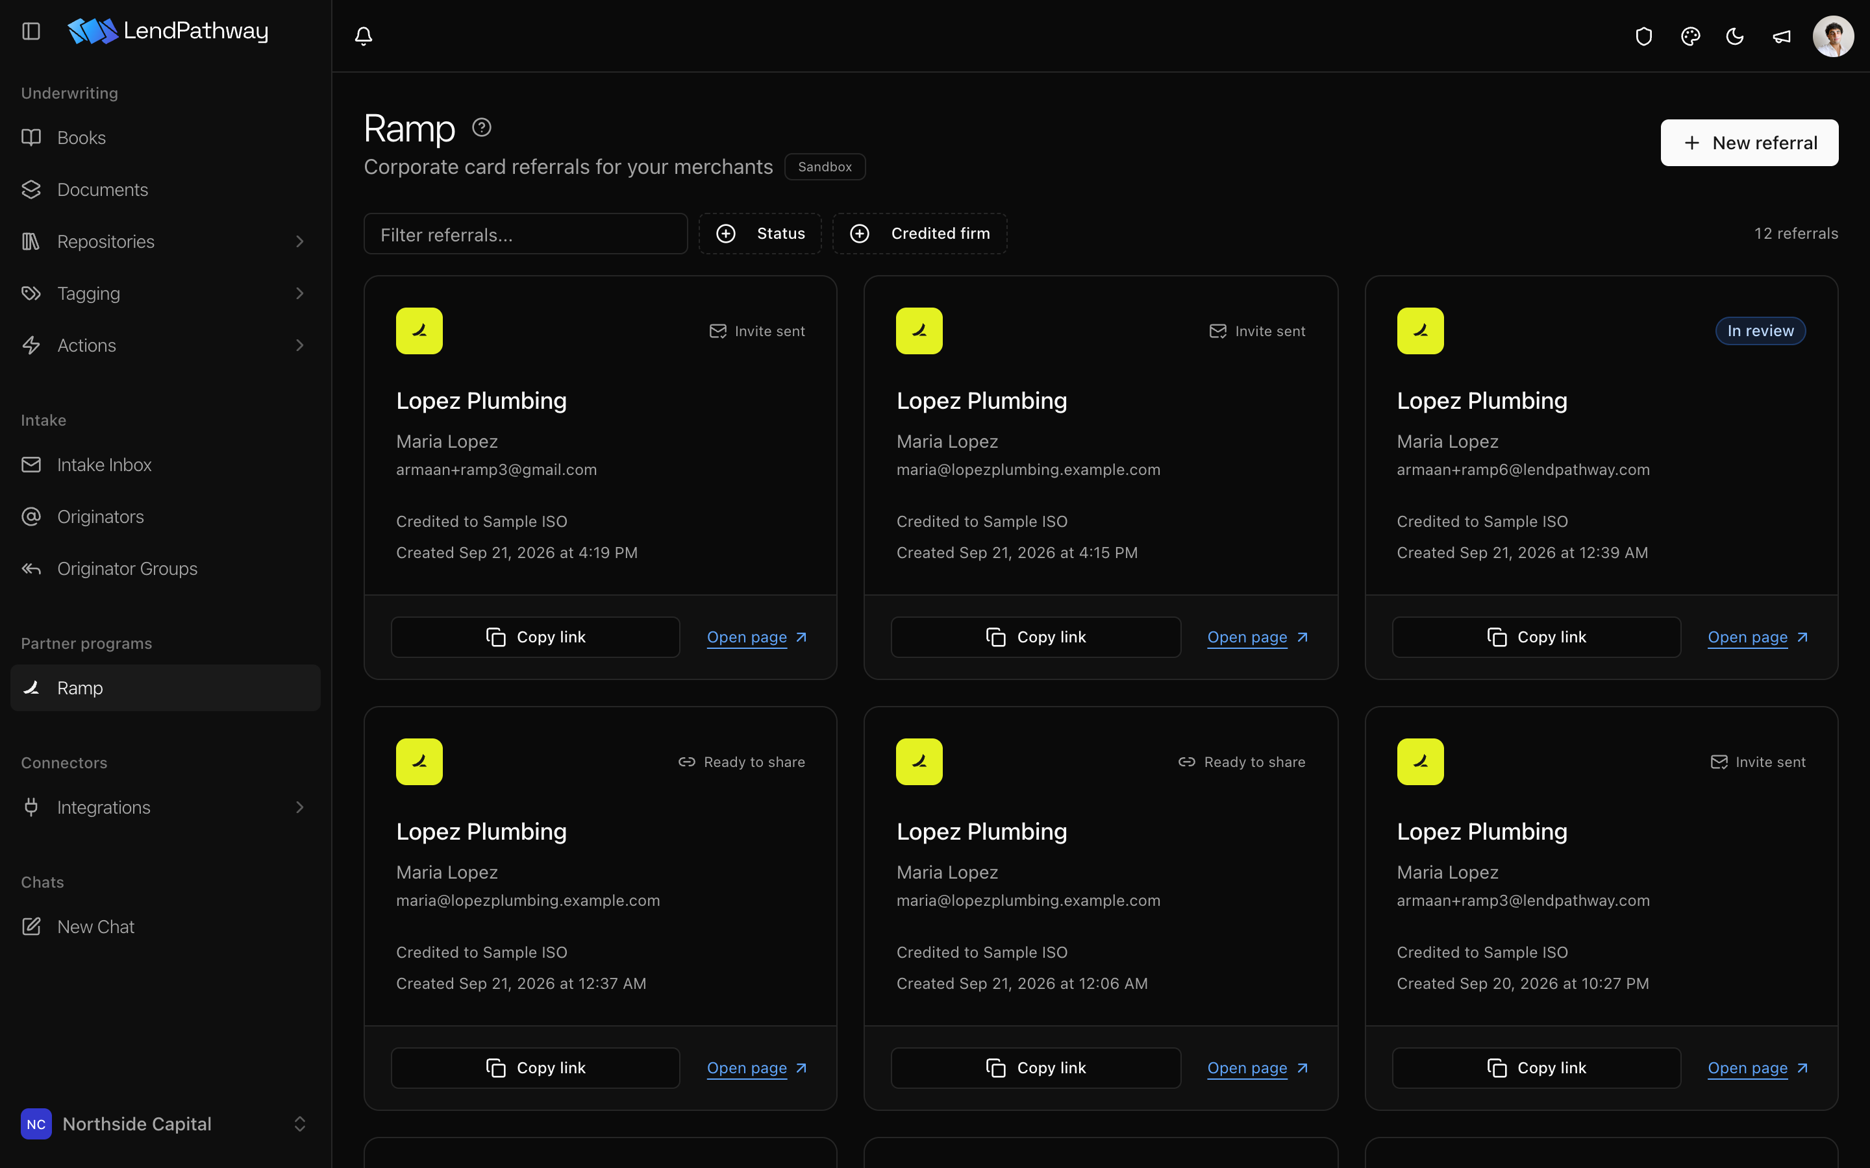1870x1168 pixels.
Task: Click the Integrations plug icon
Action: point(31,807)
